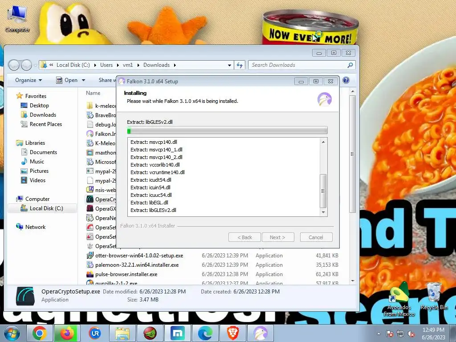Select palemoon-32.2.1.win64.installer.exe file
Image resolution: width=456 pixels, height=342 pixels.
137,265
